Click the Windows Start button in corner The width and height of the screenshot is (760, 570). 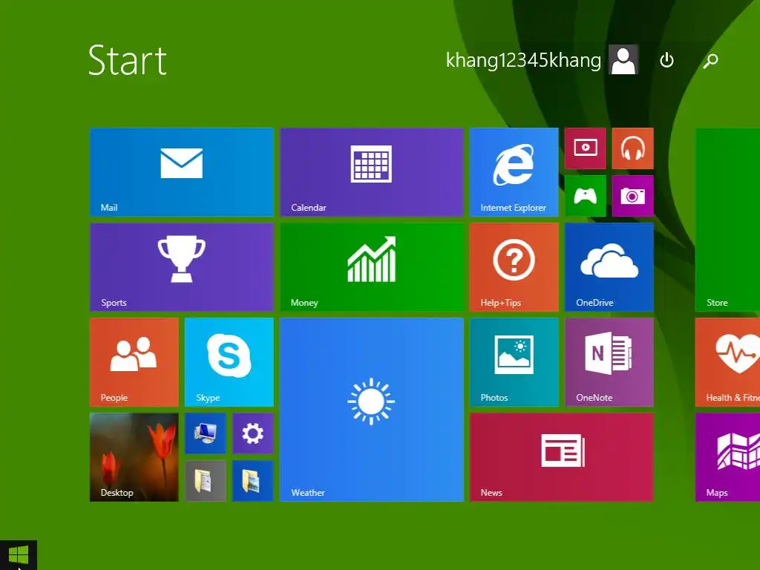[x=19, y=555]
